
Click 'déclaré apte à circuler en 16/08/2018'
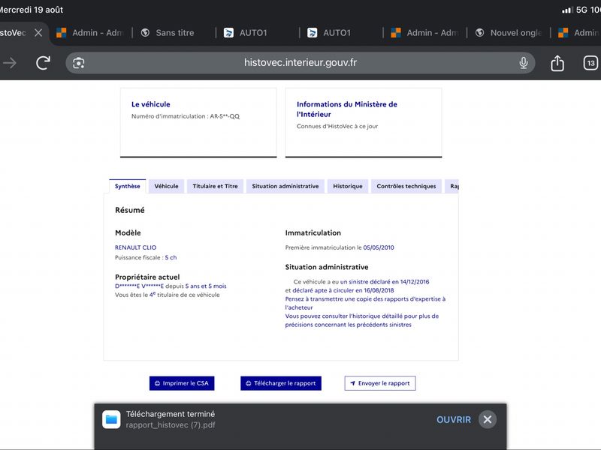343,290
